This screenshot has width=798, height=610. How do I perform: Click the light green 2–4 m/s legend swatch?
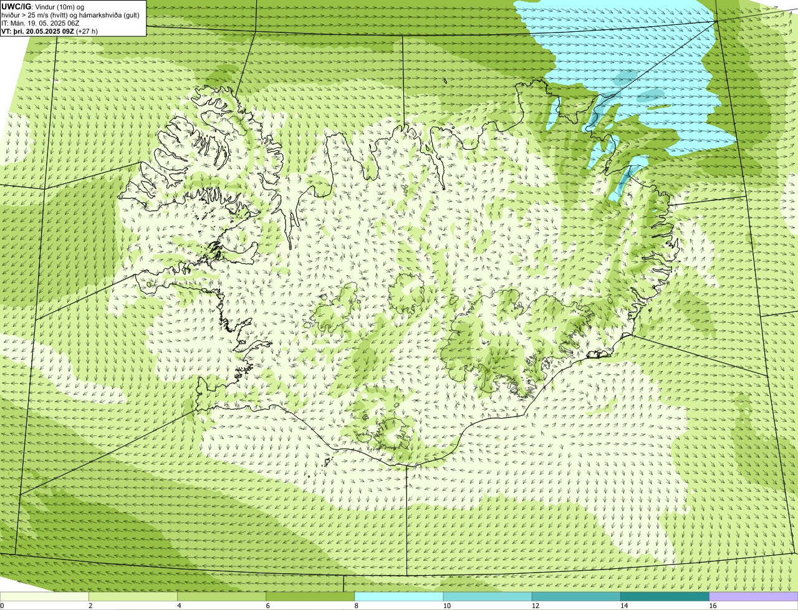[134, 597]
